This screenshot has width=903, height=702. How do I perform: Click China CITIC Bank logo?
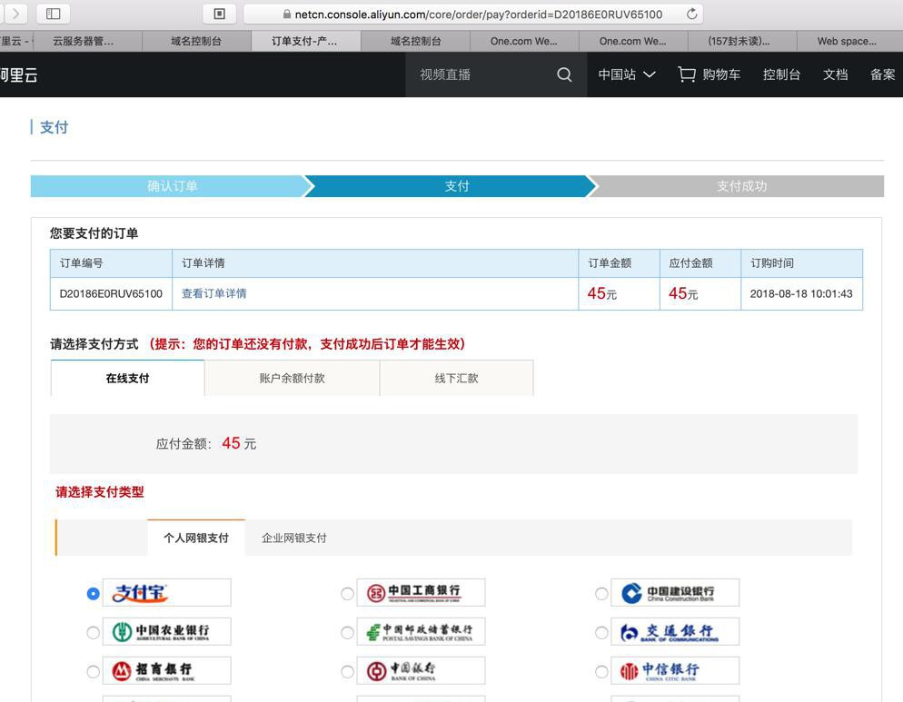coord(675,671)
